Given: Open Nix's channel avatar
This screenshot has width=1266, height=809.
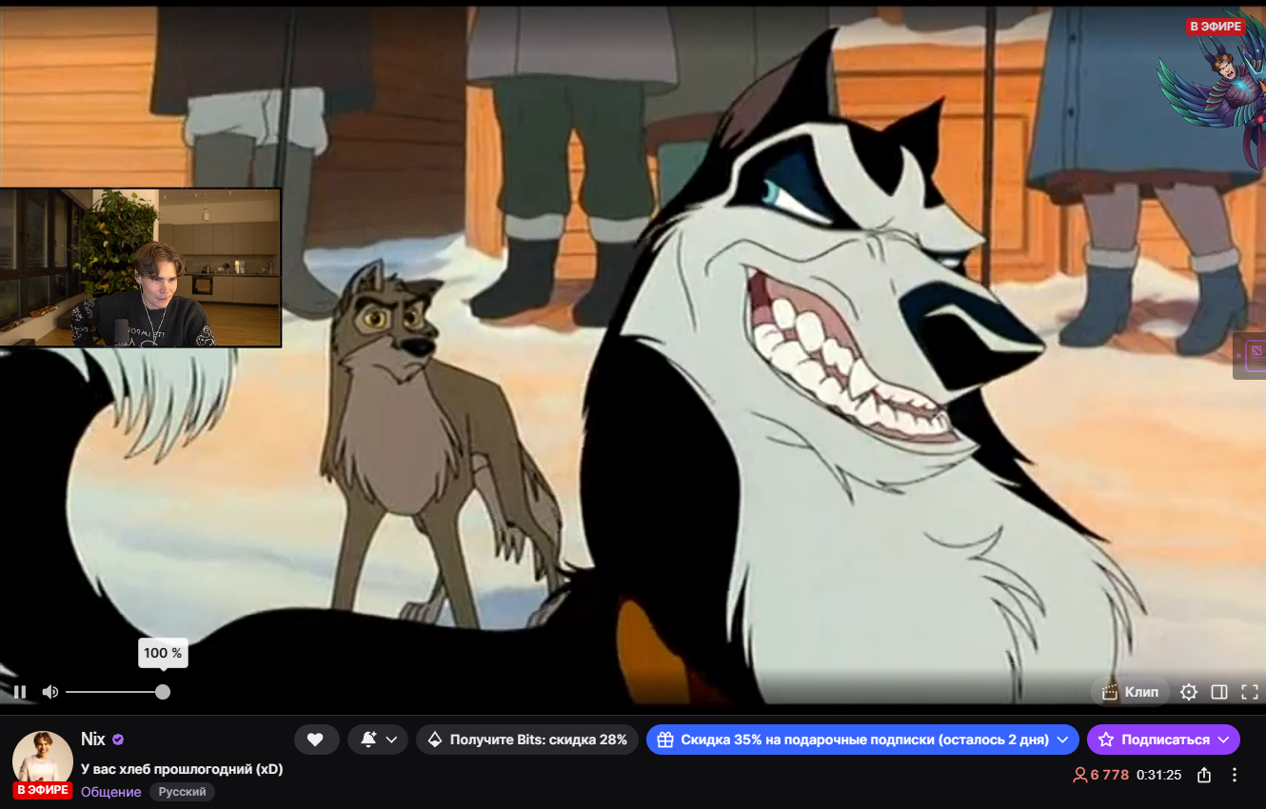Looking at the screenshot, I should click(43, 761).
